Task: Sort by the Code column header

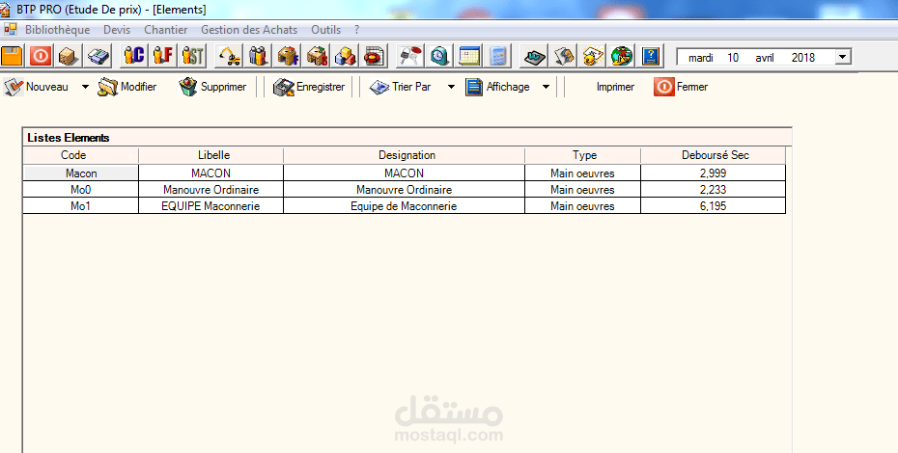Action: point(81,155)
